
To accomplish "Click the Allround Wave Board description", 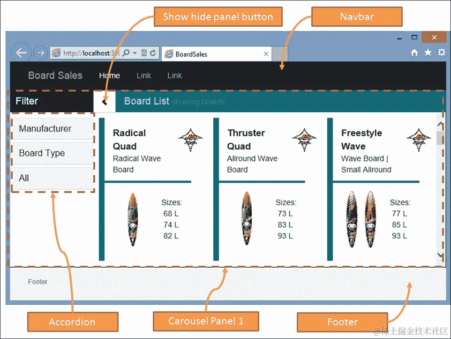I will (252, 164).
